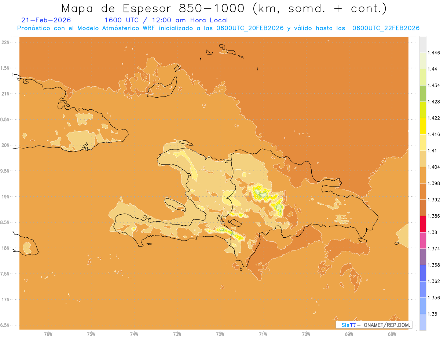Select the cream swatch between 1.44 and 1.446
The image size is (440, 339).
pyautogui.click(x=423, y=61)
